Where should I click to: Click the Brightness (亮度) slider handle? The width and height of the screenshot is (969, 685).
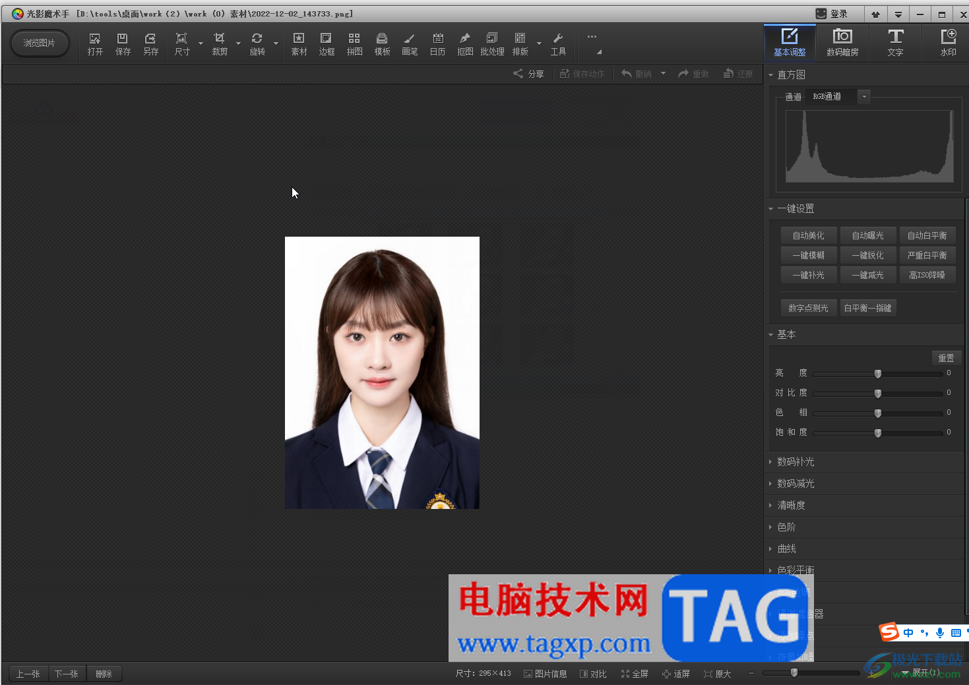coord(878,374)
